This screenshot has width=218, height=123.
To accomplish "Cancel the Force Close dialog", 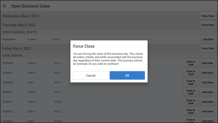I will tap(91, 75).
